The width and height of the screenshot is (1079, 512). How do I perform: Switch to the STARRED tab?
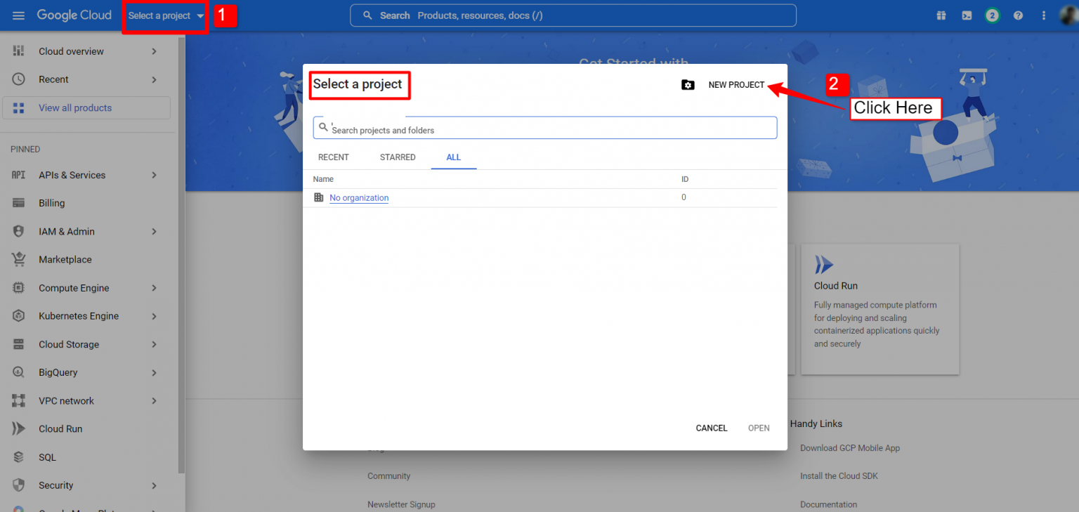point(398,157)
